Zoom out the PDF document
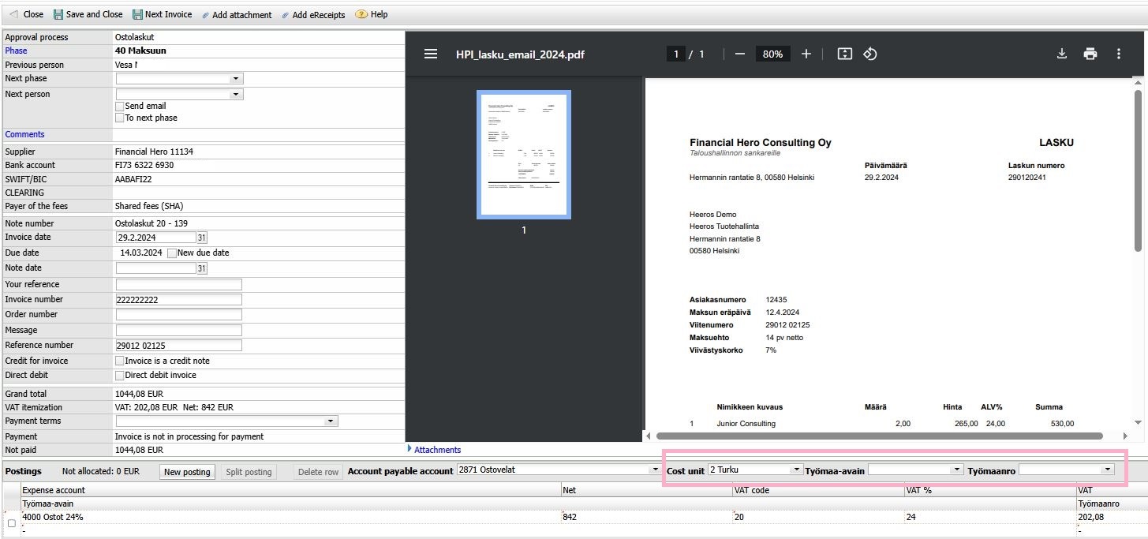Viewport: 1148px width, 539px height. coord(739,54)
